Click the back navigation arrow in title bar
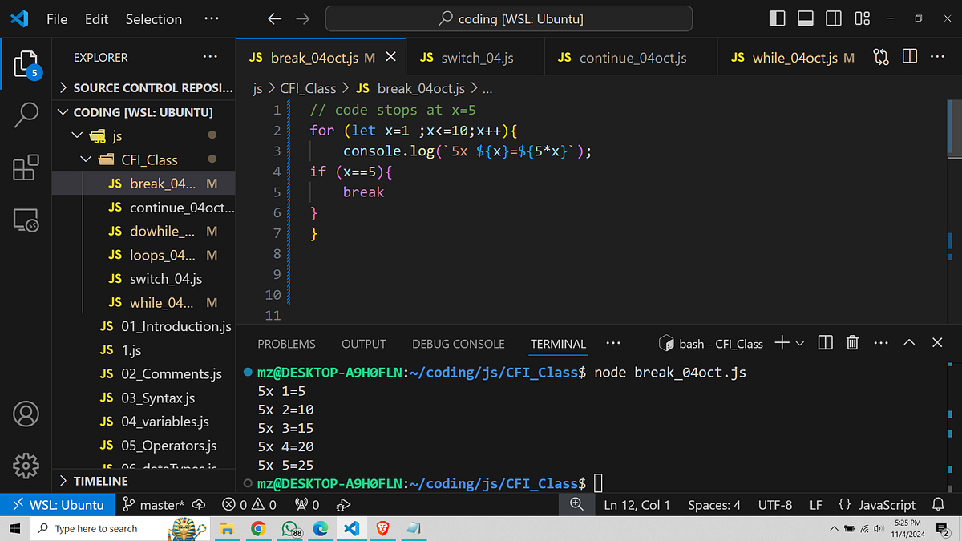The image size is (962, 541). [274, 18]
